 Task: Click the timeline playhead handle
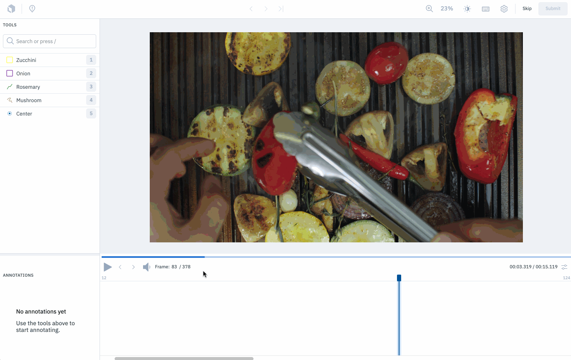click(x=399, y=278)
